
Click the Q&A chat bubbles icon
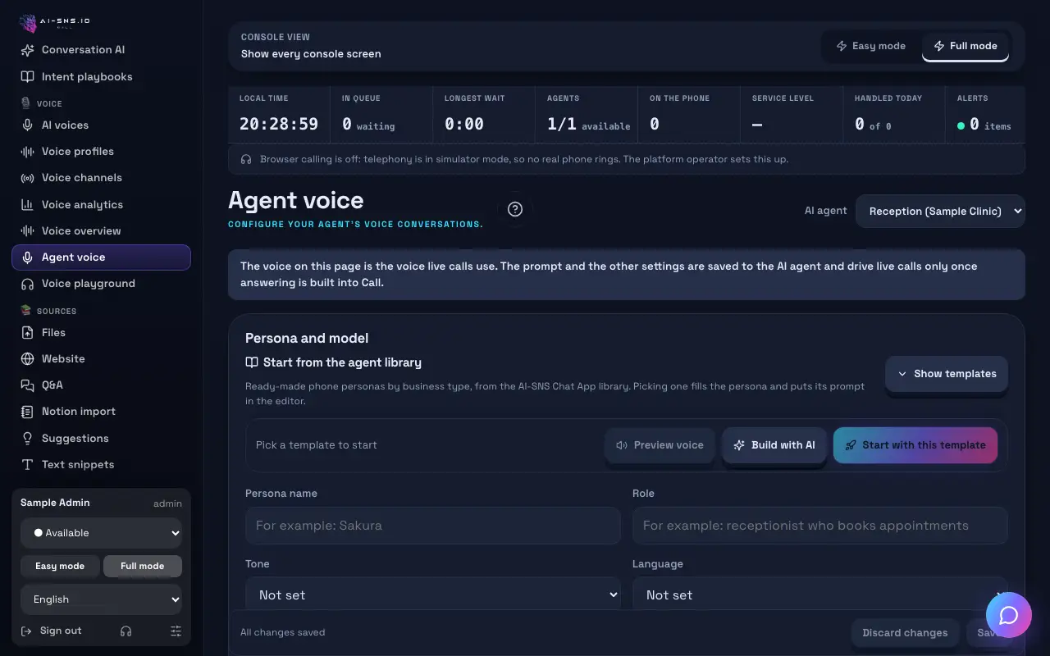click(27, 385)
